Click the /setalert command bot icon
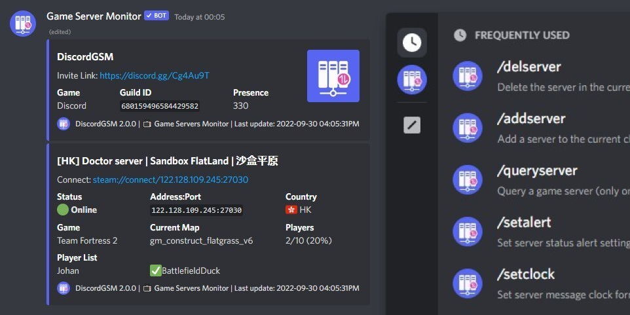 (468, 231)
